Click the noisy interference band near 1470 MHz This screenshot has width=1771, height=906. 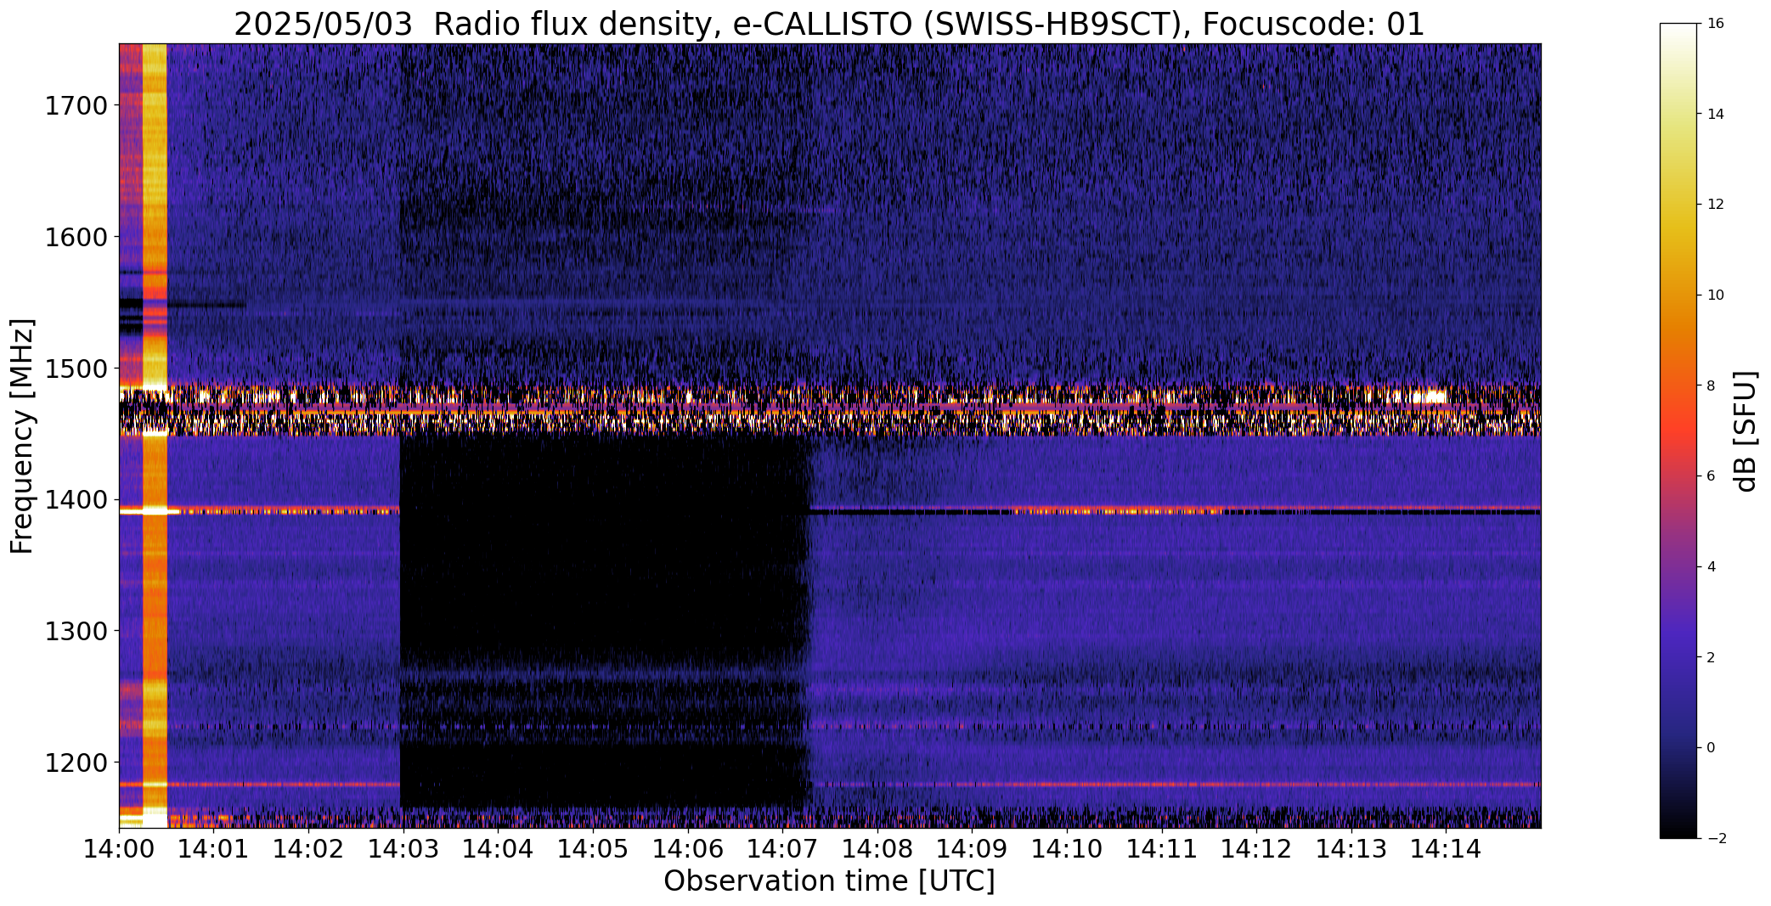(x=830, y=409)
